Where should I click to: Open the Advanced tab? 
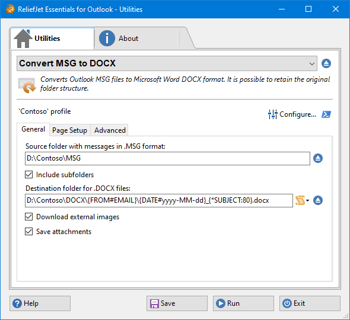(110, 130)
